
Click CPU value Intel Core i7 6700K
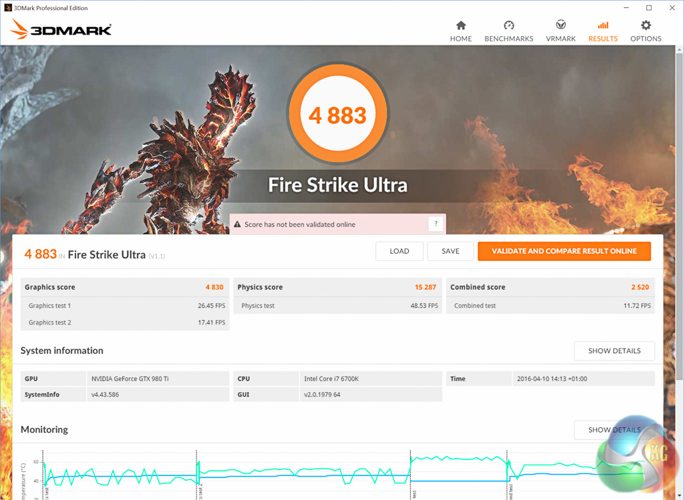click(331, 379)
